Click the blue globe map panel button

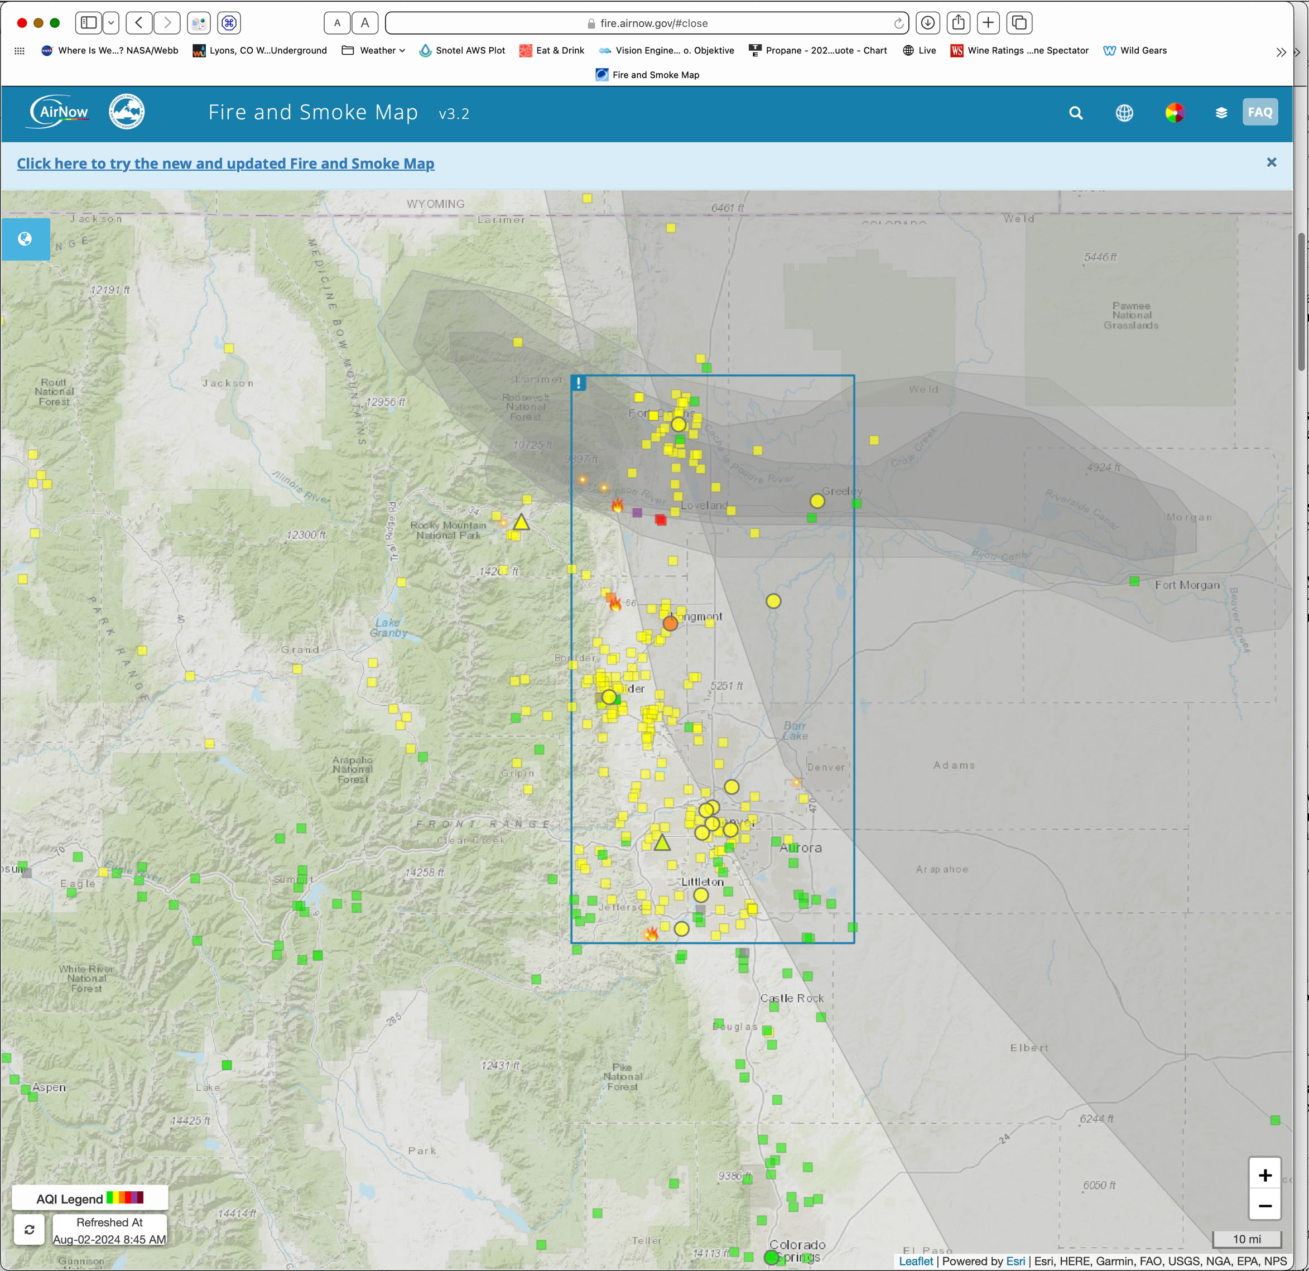25,239
